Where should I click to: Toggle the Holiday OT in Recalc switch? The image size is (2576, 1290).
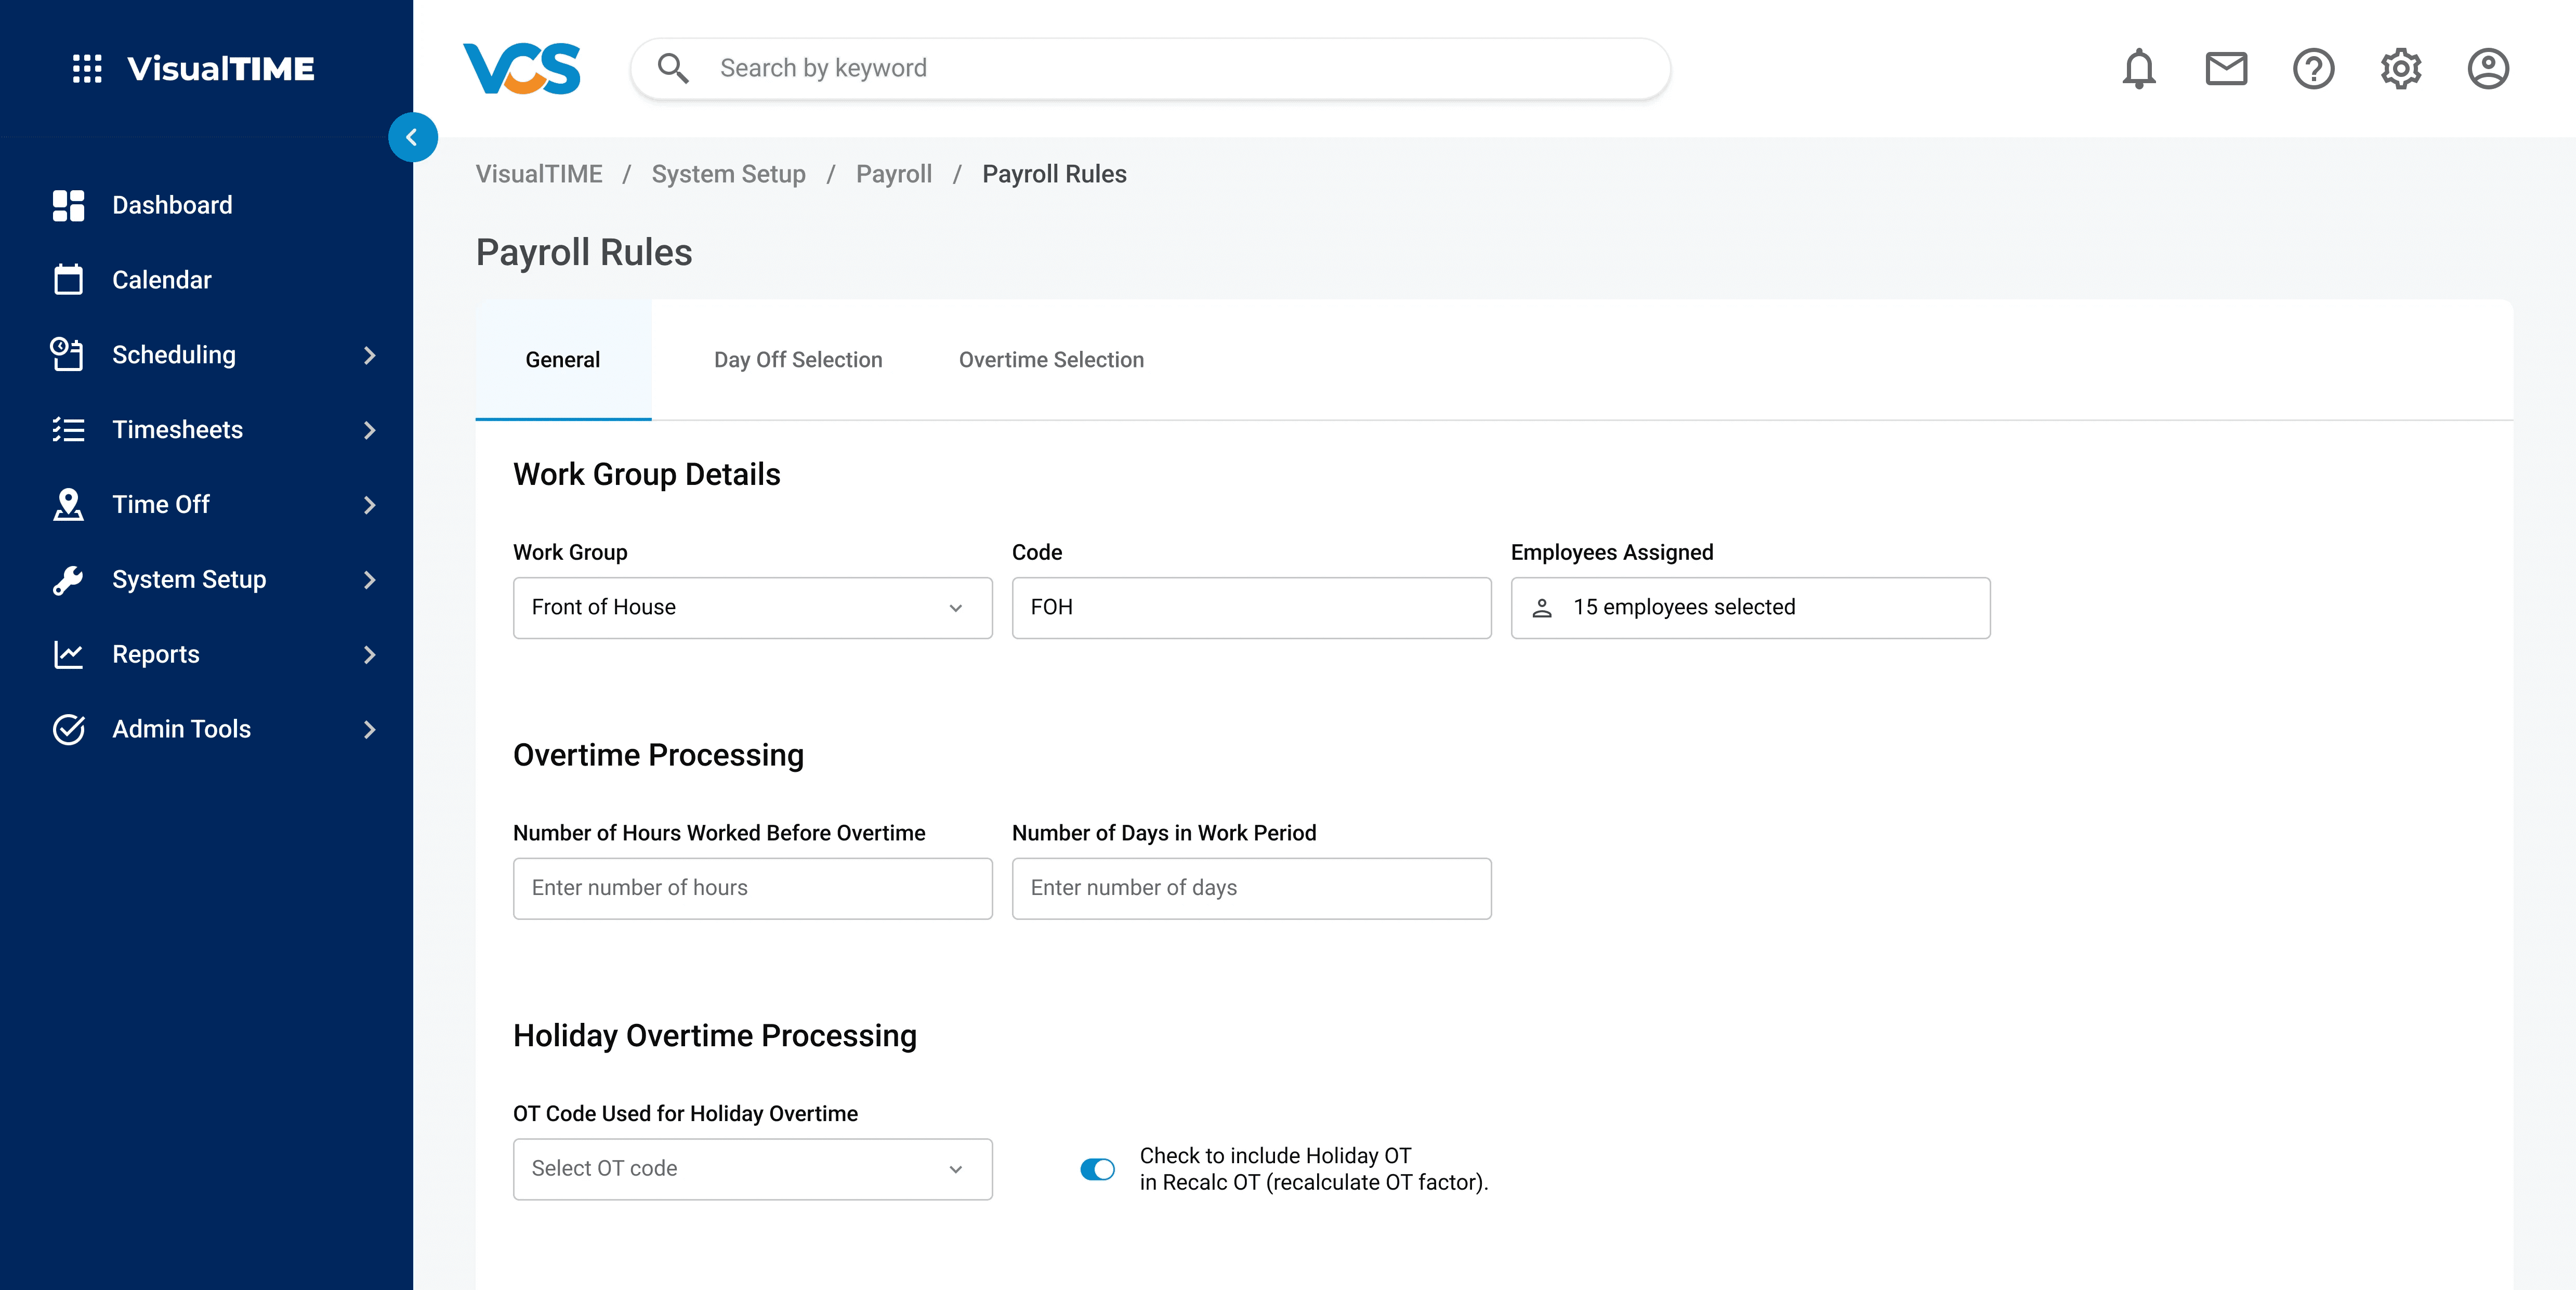coord(1097,1169)
